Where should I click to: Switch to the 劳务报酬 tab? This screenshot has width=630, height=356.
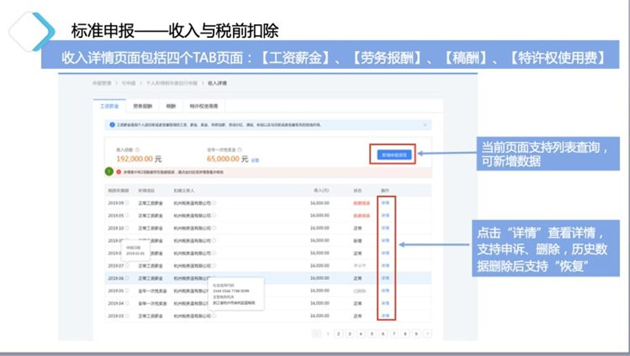coord(143,106)
